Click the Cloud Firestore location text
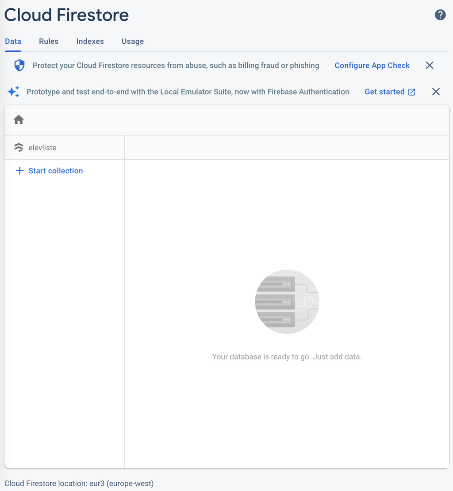The height and width of the screenshot is (491, 453). pos(79,483)
